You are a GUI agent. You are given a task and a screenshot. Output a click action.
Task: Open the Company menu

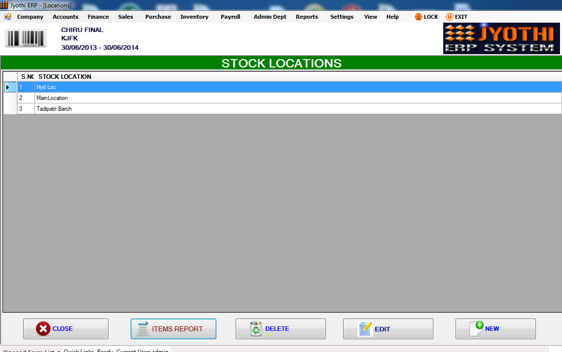[x=30, y=16]
